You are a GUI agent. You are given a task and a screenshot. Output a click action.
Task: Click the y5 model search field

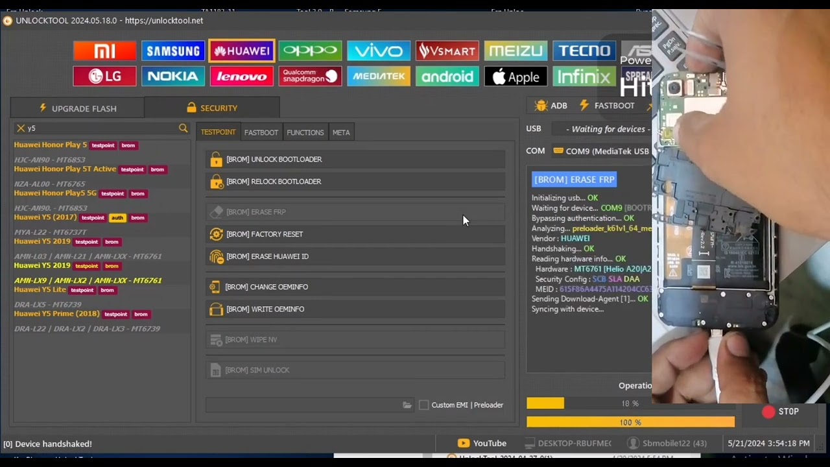tap(101, 128)
